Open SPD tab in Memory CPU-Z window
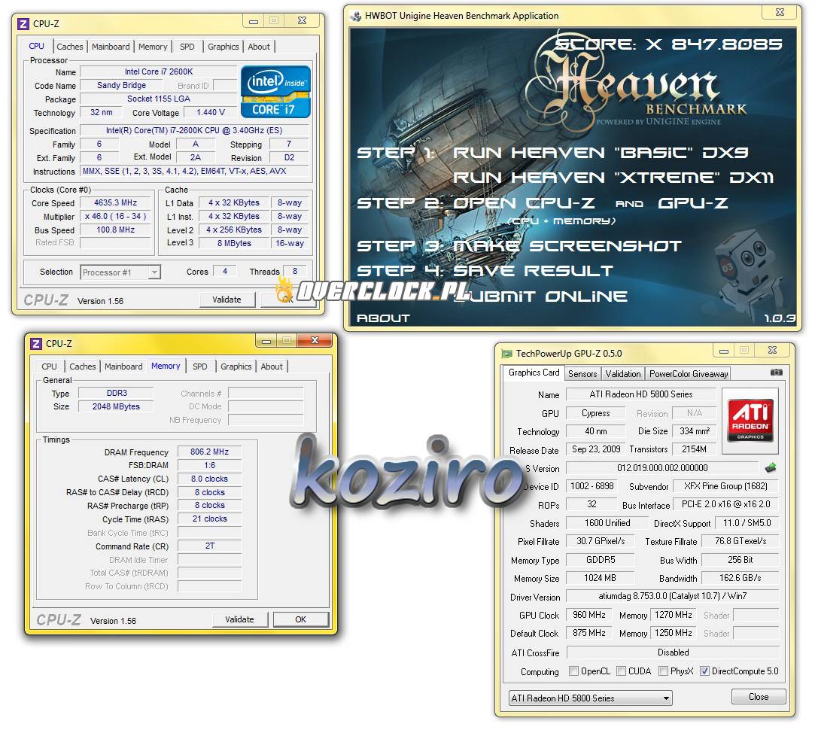 click(x=200, y=367)
